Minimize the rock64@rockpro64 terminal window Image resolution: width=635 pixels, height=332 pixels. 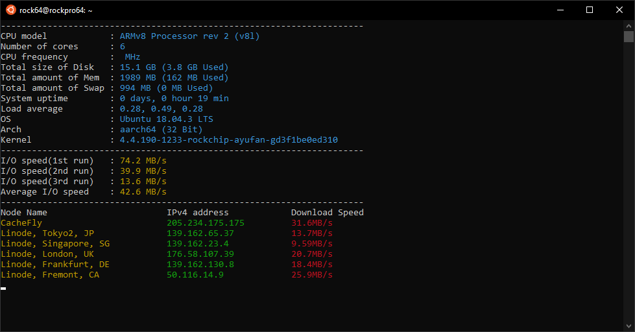pos(559,10)
